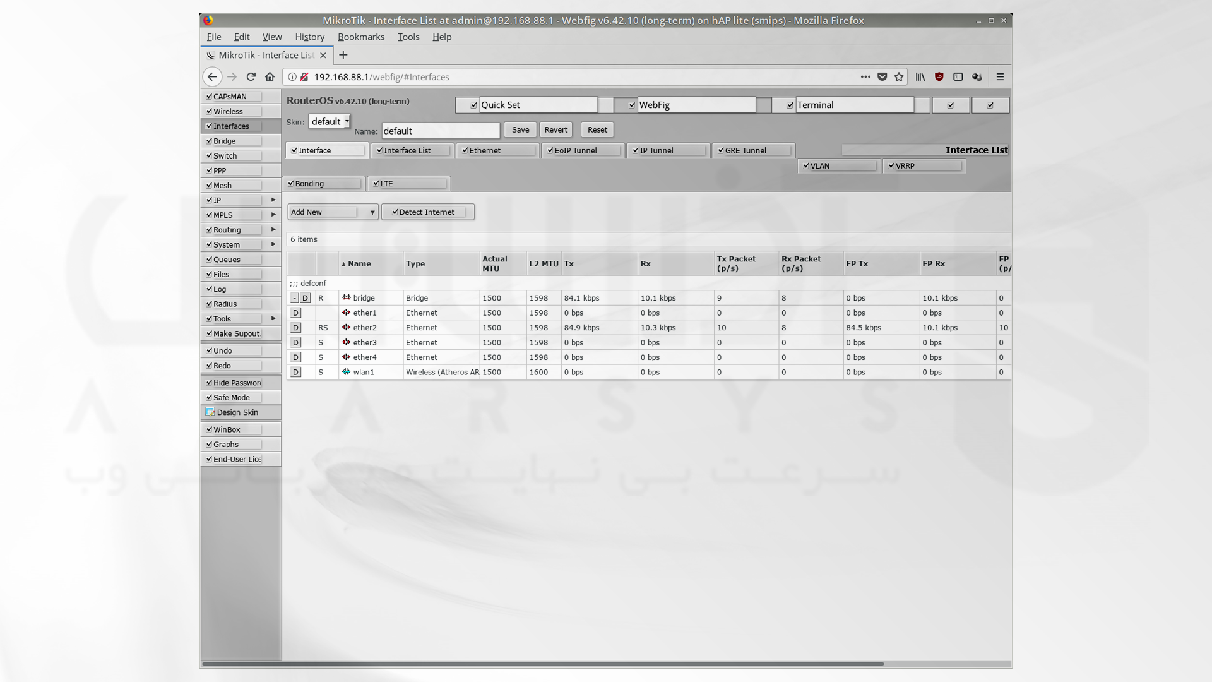Toggle the Terminal checkbox
The height and width of the screenshot is (682, 1212).
[790, 105]
